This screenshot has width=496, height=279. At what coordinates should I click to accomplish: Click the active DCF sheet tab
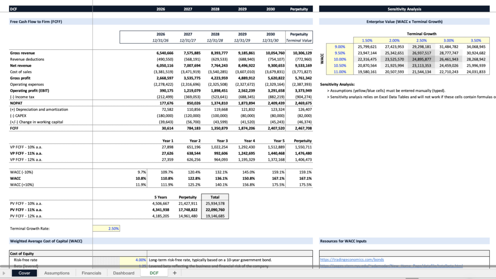[154, 273]
